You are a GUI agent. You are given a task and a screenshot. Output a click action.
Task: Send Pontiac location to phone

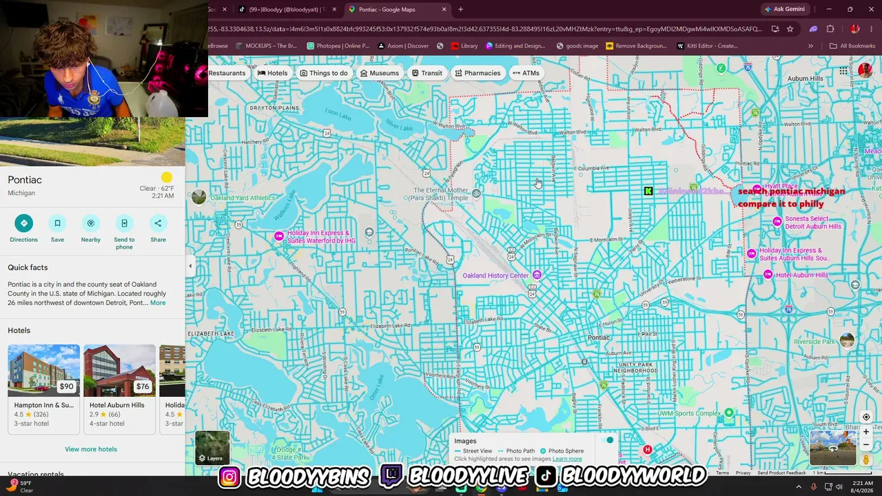(124, 232)
